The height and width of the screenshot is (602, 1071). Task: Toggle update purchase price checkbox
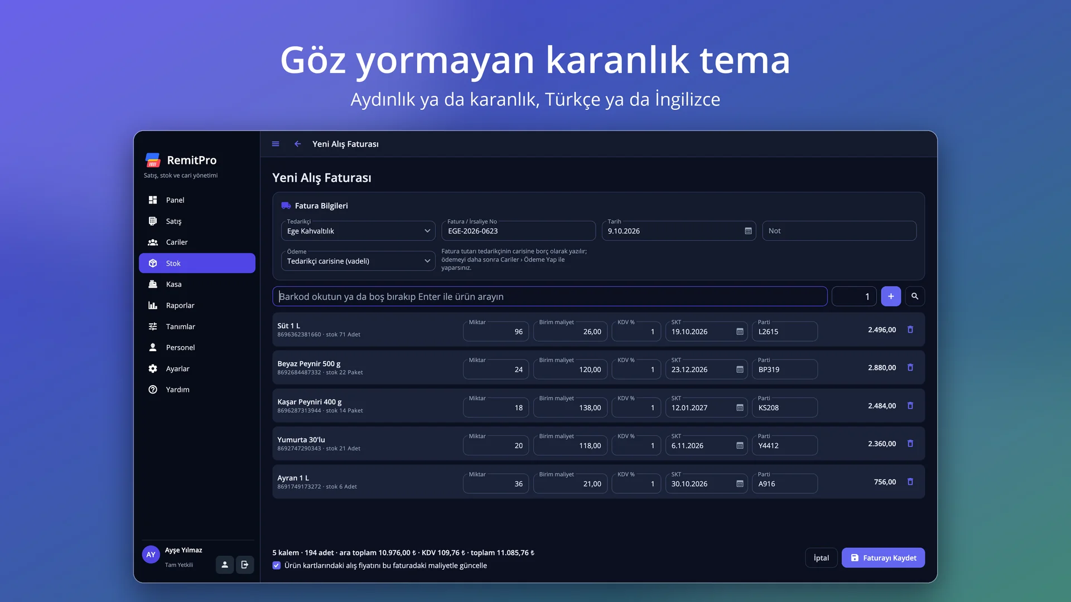277,565
